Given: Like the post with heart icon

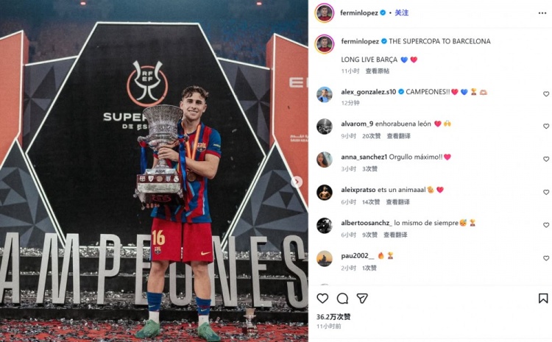Looking at the screenshot, I should coord(322,299).
